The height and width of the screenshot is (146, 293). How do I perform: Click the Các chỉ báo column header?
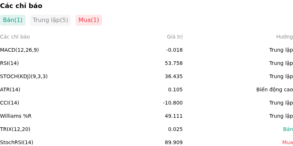(15, 37)
